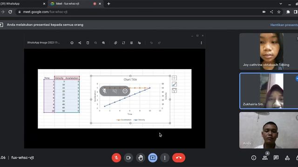Unpin the presentation tile overlay icon
The image size is (298, 167).
pos(104,91)
